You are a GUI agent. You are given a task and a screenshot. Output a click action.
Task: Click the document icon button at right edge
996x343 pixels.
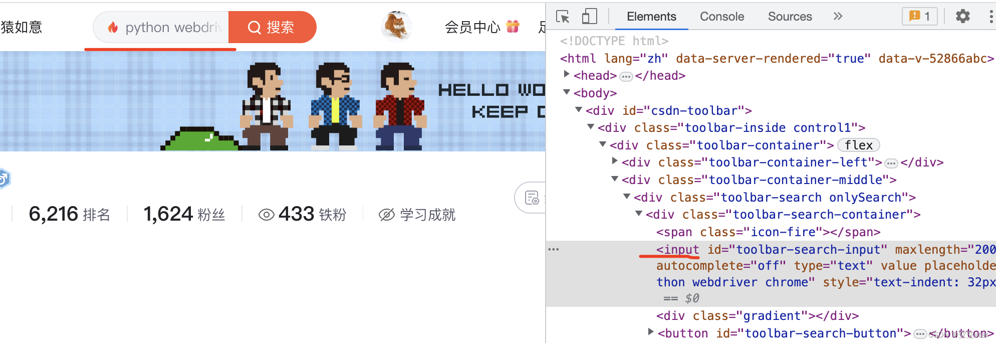tap(532, 198)
